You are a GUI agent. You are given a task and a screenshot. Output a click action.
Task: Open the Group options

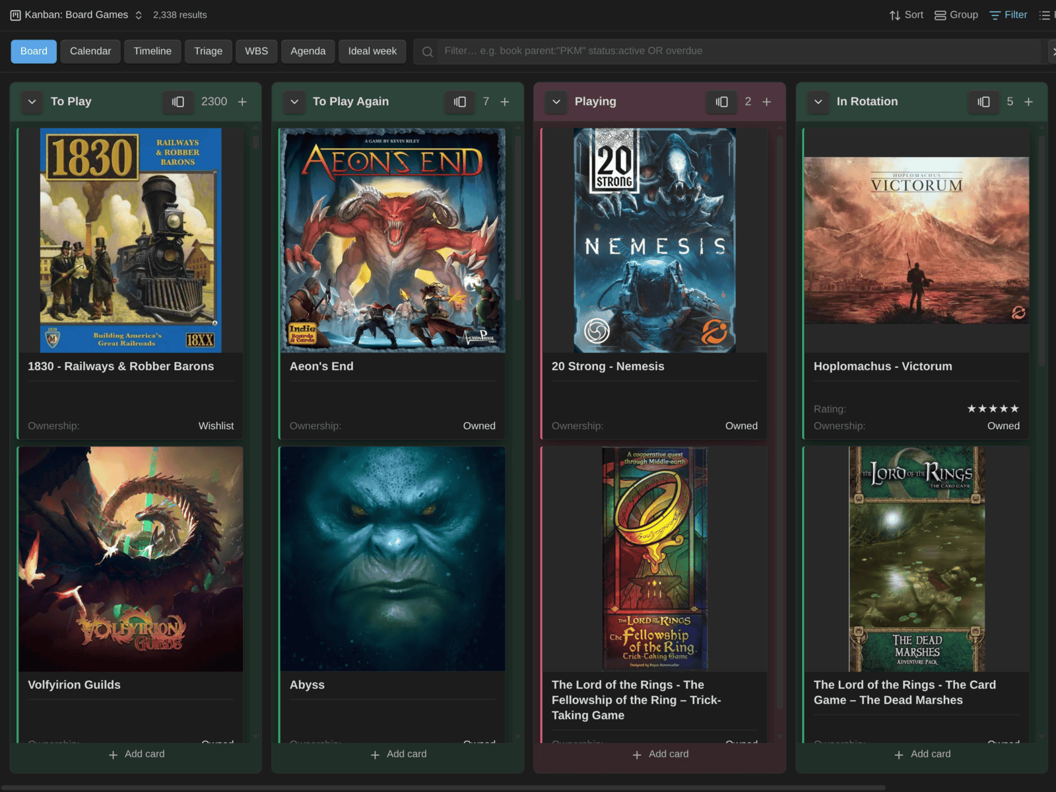(956, 15)
